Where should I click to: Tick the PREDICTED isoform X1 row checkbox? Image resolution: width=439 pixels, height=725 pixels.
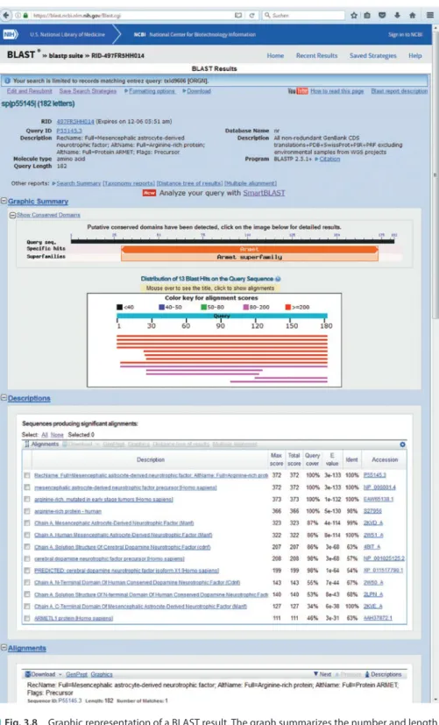click(27, 571)
